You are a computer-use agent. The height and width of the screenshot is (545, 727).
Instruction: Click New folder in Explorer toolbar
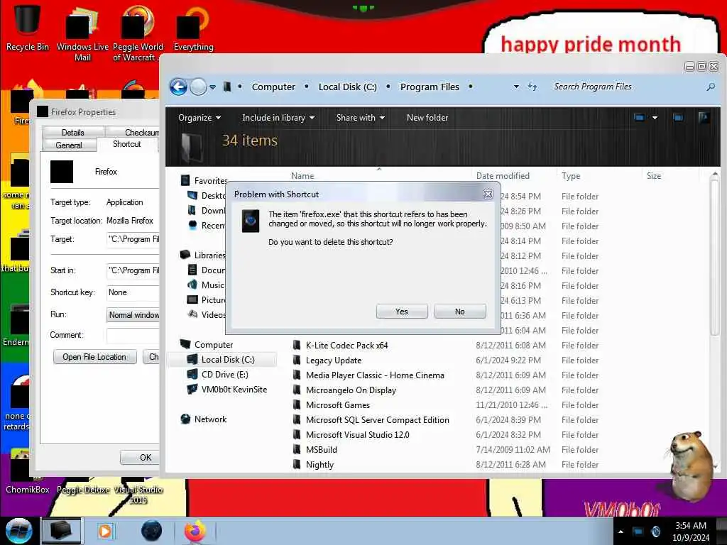point(427,118)
